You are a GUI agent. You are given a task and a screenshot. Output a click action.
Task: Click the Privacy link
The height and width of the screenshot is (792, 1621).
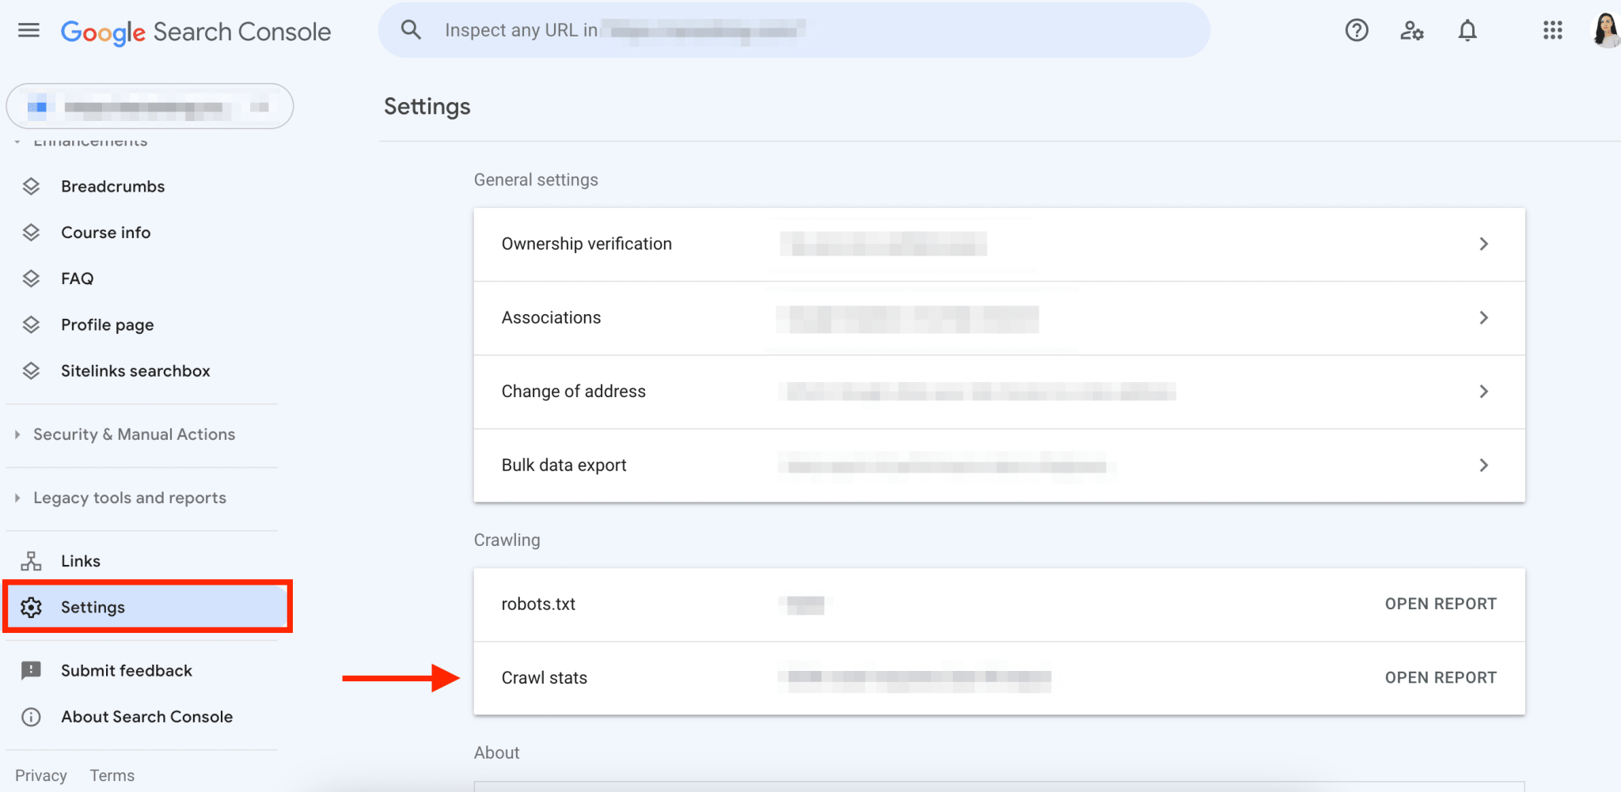coord(40,775)
